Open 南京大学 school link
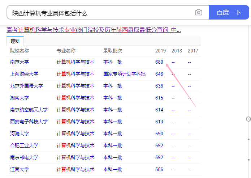The width and height of the screenshot is (251, 178). point(20,62)
